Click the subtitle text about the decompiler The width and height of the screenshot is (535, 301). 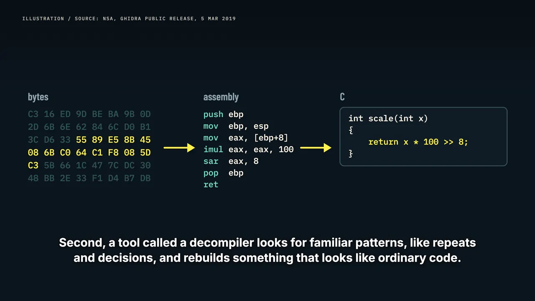[x=267, y=250]
